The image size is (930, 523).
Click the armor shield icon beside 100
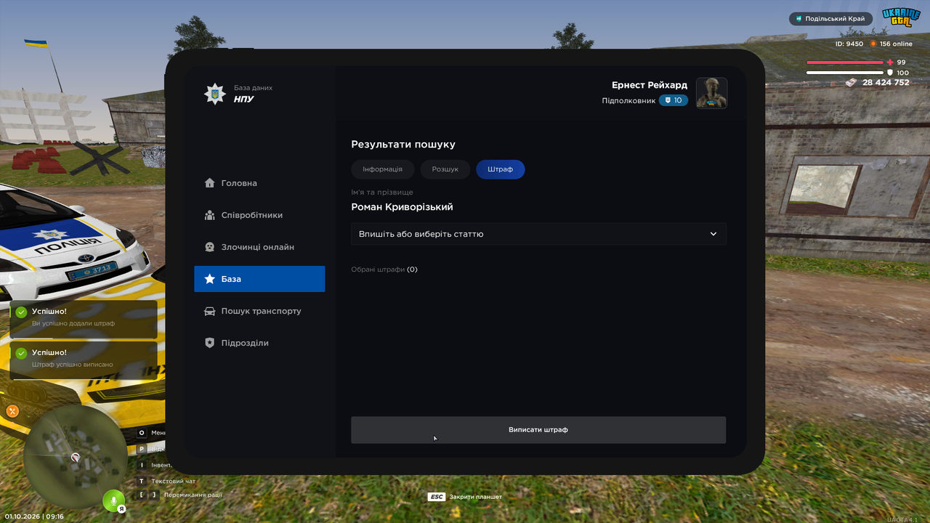[x=890, y=73]
